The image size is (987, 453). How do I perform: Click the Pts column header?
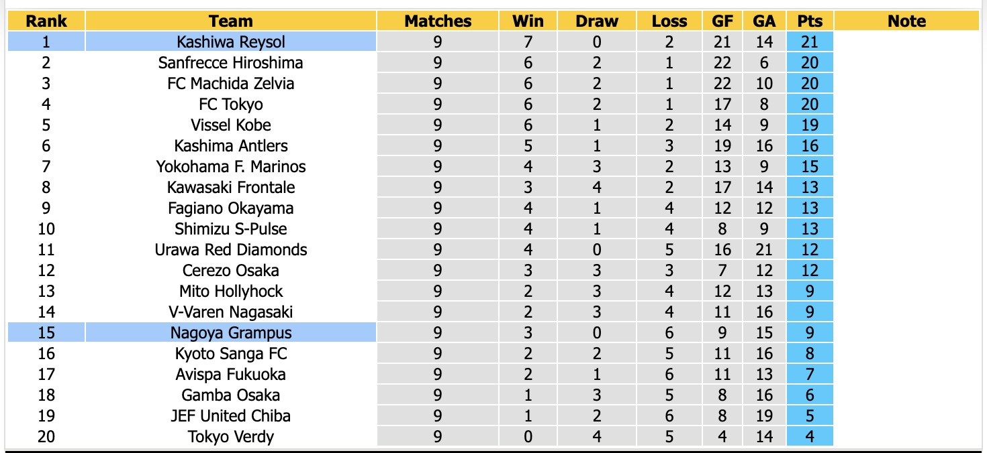tap(810, 21)
